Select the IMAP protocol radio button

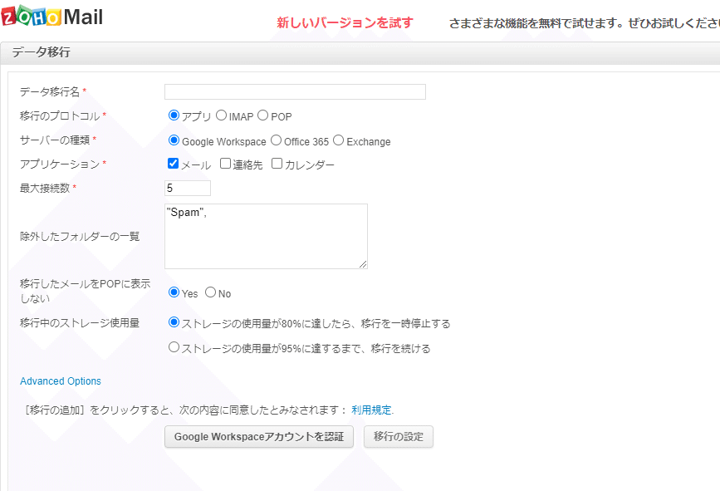(222, 115)
